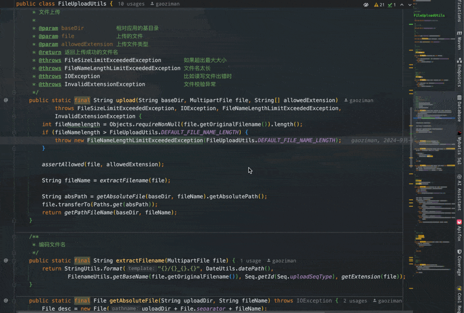Click gaoziman author hint beside extractFilename
The width and height of the screenshot is (464, 313).
pyautogui.click(x=281, y=261)
